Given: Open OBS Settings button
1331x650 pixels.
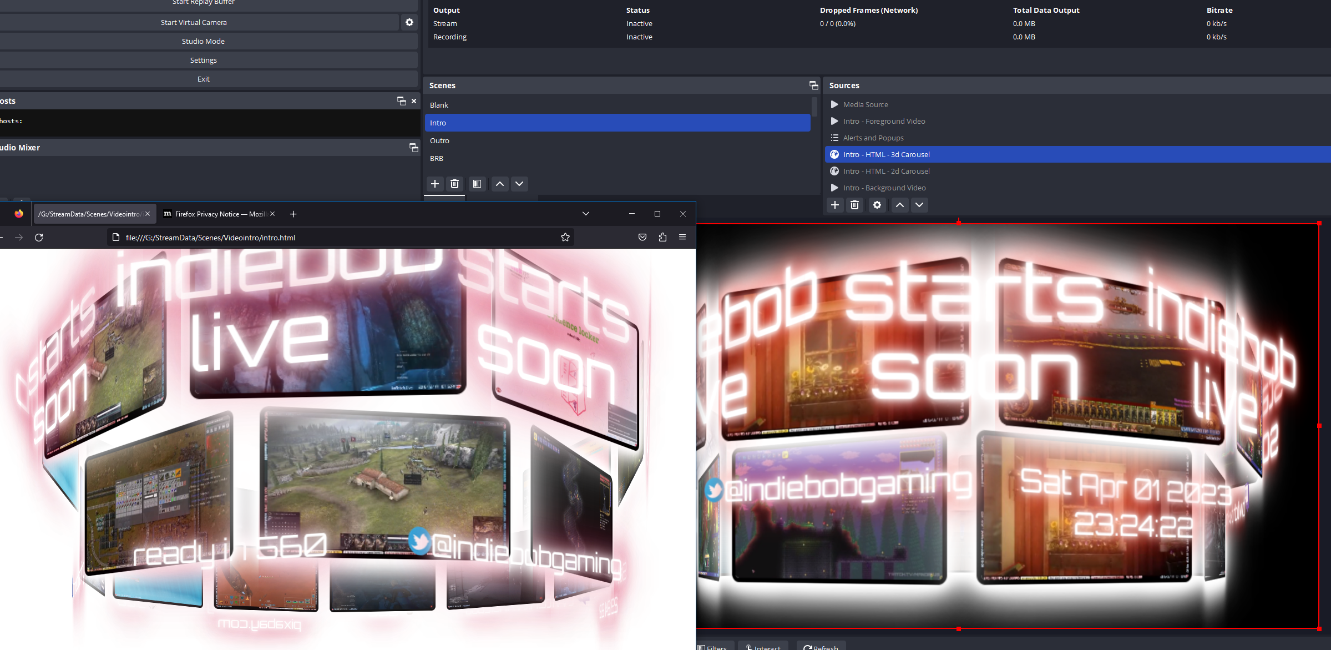Looking at the screenshot, I should click(x=203, y=60).
